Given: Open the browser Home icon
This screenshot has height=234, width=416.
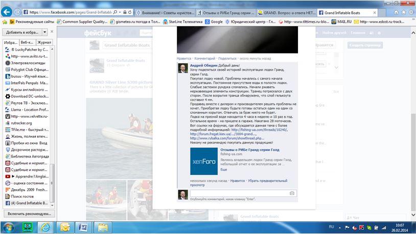Looking at the screenshot, I should click(396, 12).
